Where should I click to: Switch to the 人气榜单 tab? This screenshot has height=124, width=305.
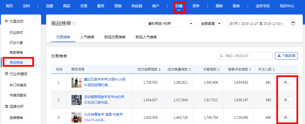(x=87, y=37)
